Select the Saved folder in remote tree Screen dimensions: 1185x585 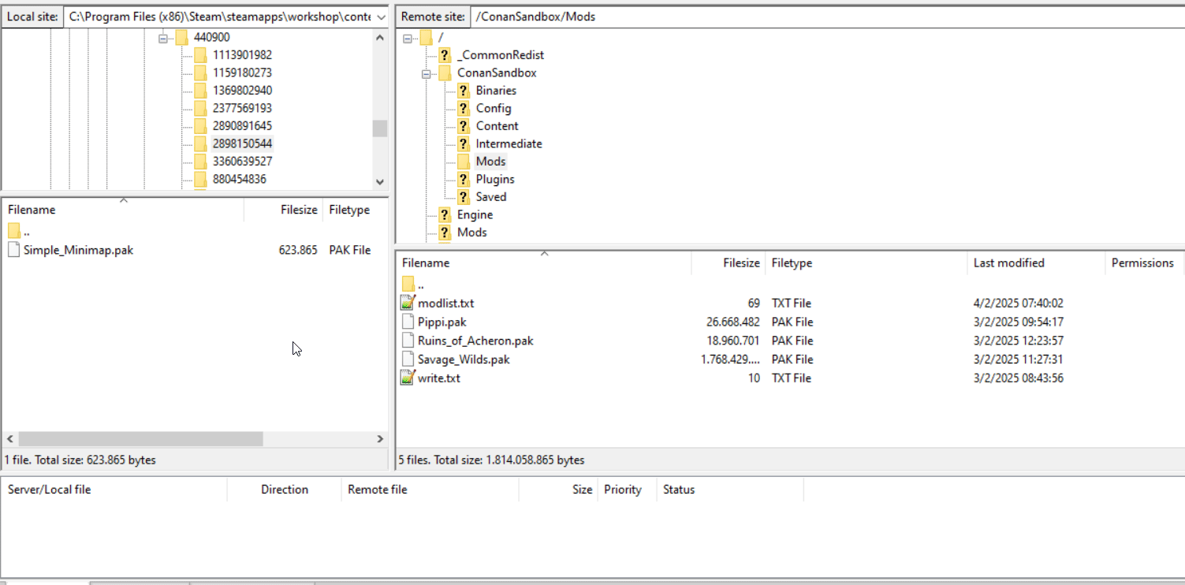tap(490, 197)
